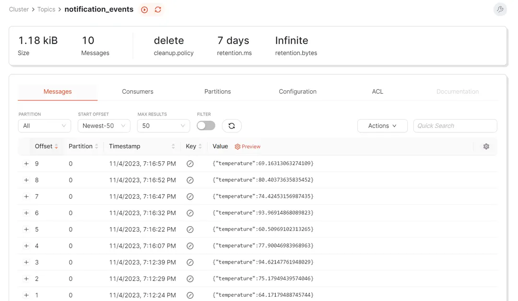Toggle sorting on the Partition column
The image size is (518, 301).
point(95,146)
